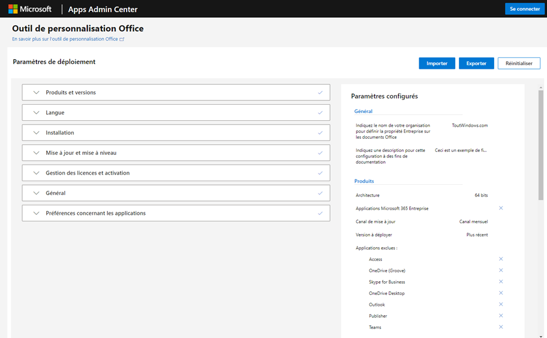Delete Applications Microsoft 365 Entreprise product
The height and width of the screenshot is (338, 547).
click(501, 208)
